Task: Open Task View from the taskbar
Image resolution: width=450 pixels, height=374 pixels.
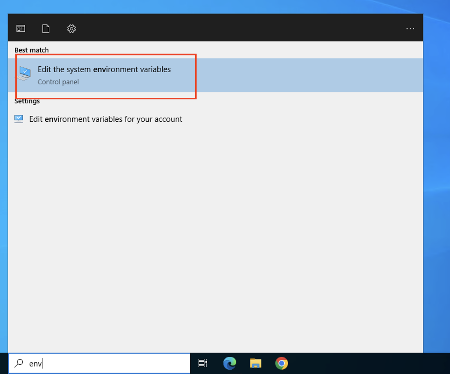Action: 203,363
